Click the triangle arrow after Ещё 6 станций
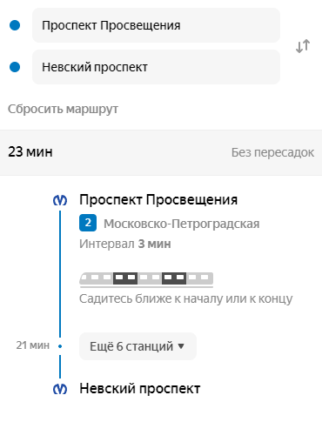The height and width of the screenshot is (422, 322). pyautogui.click(x=181, y=346)
